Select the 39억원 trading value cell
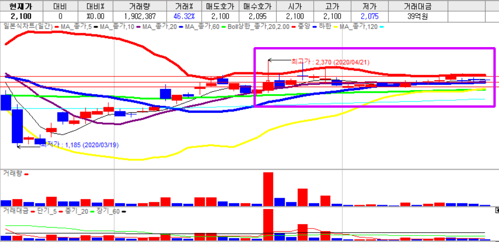The image size is (499, 242). click(418, 16)
